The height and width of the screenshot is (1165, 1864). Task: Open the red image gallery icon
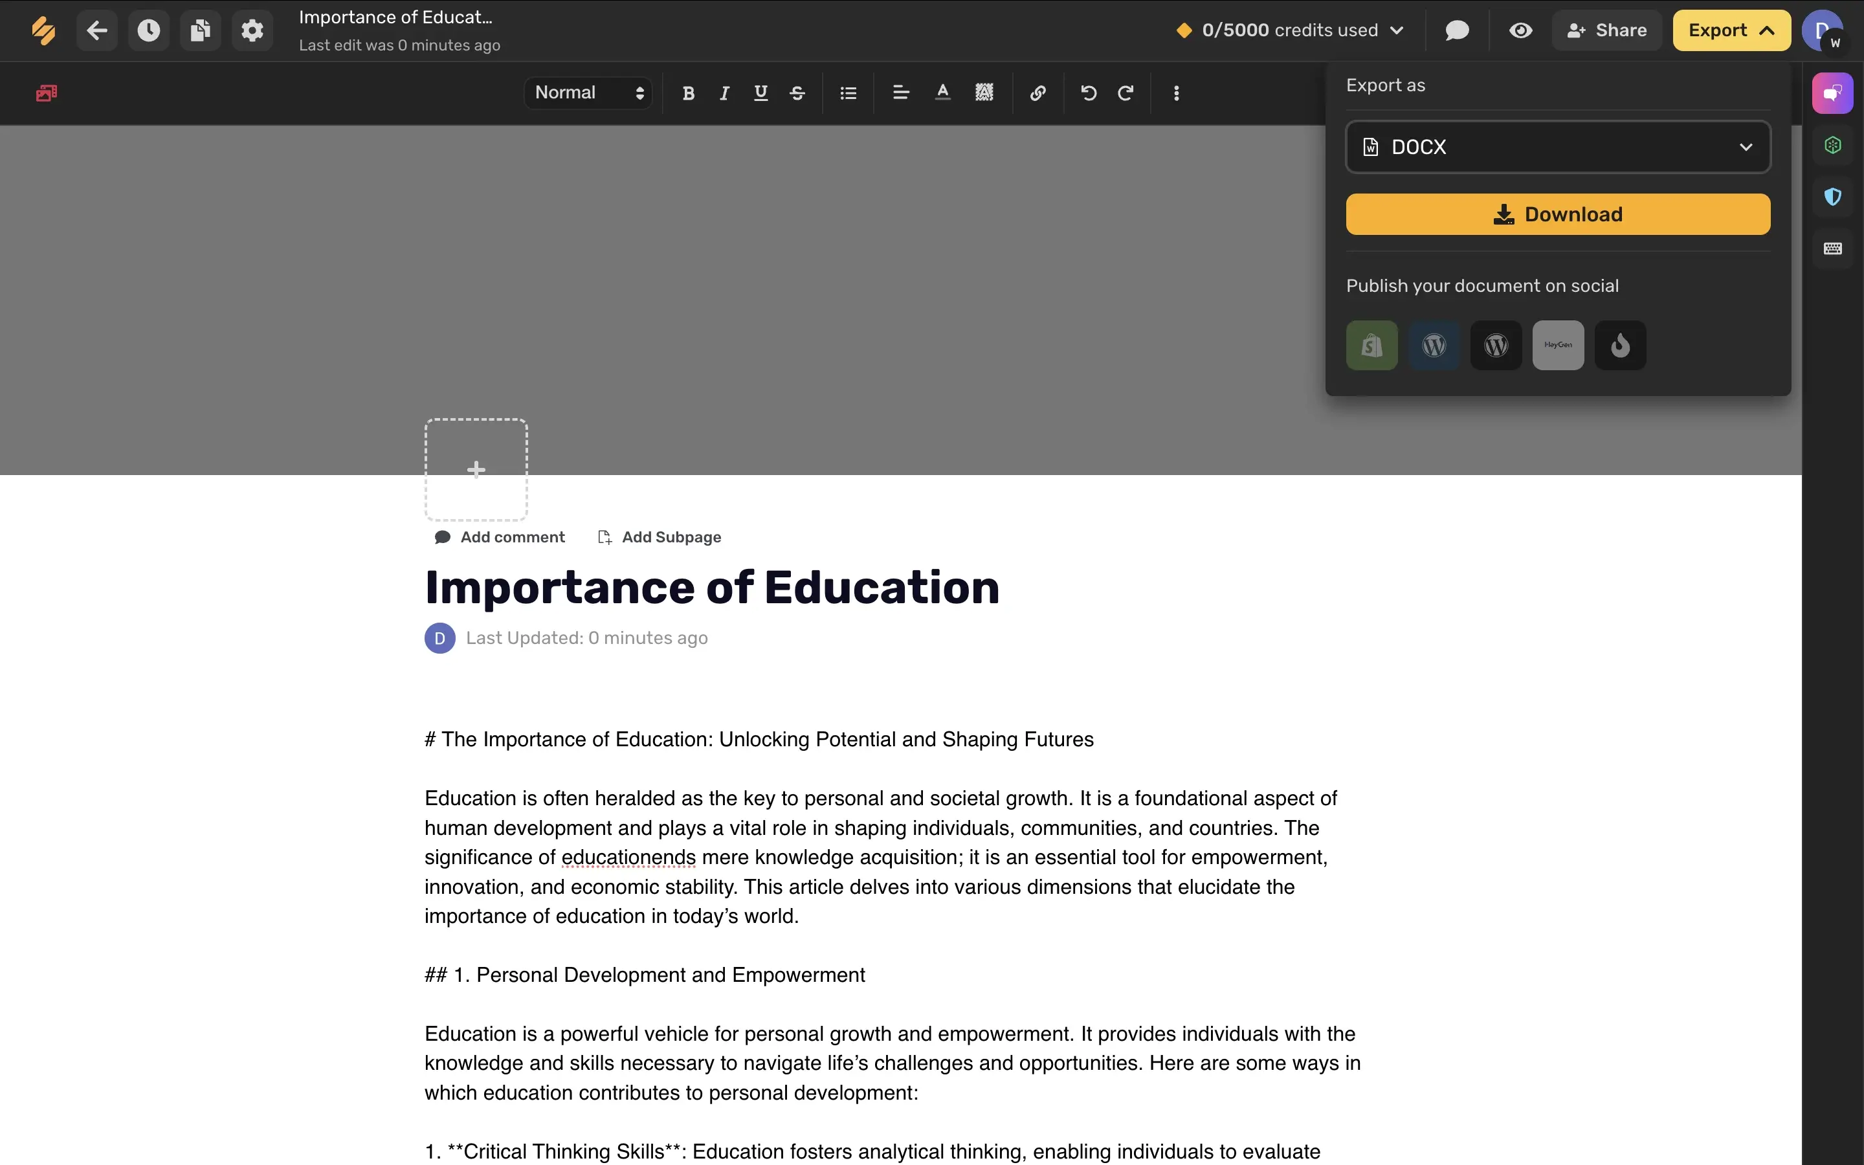point(46,93)
